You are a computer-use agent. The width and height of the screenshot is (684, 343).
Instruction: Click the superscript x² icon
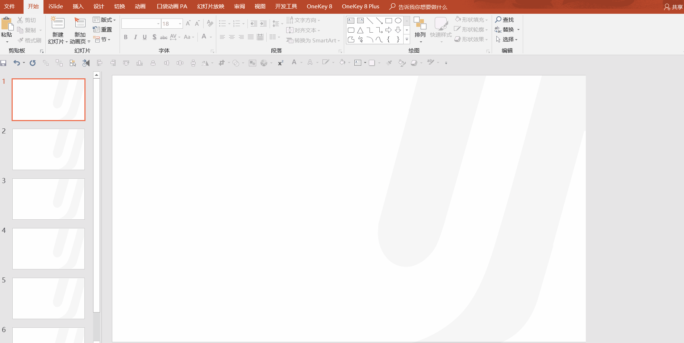281,63
